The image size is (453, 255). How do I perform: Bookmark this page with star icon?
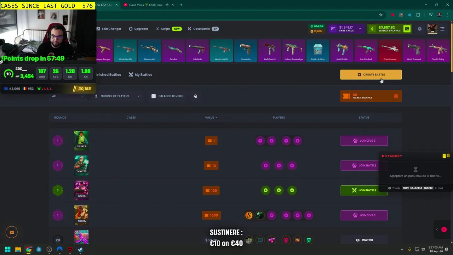[381, 15]
